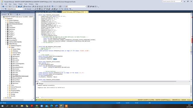This screenshot has height=108, width=193.
Task: Select the VENTACOMPUTADORA database
Action: [15, 42]
